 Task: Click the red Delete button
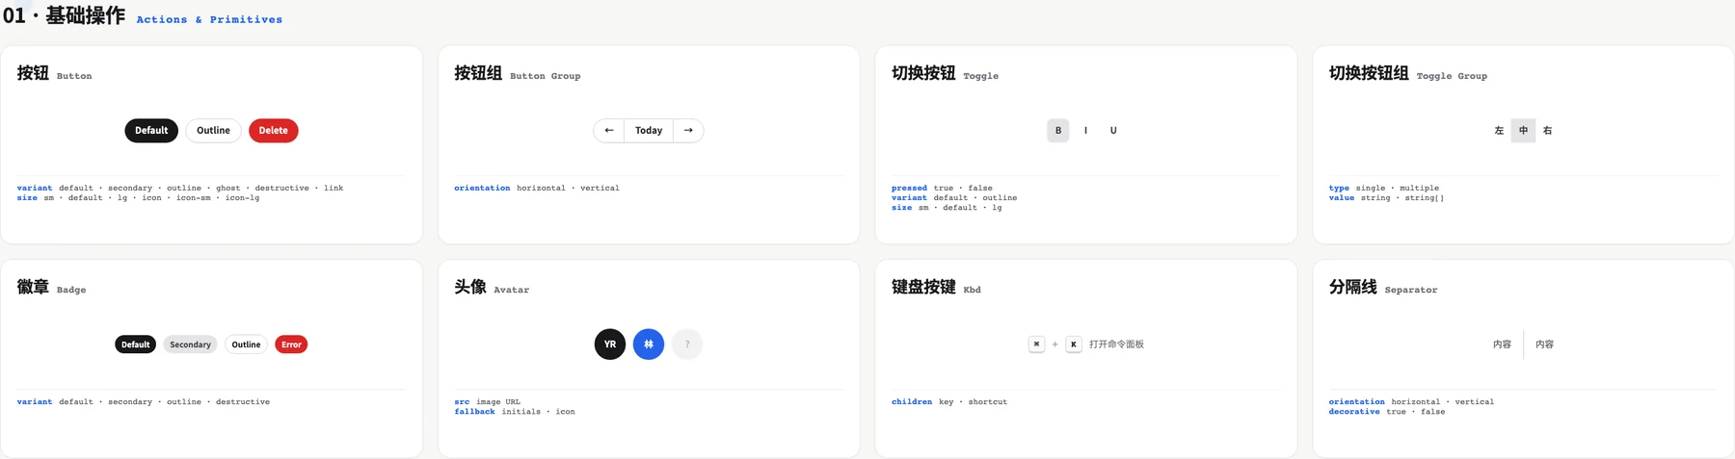coord(274,131)
